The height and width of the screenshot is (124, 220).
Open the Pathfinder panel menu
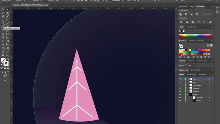212,7
